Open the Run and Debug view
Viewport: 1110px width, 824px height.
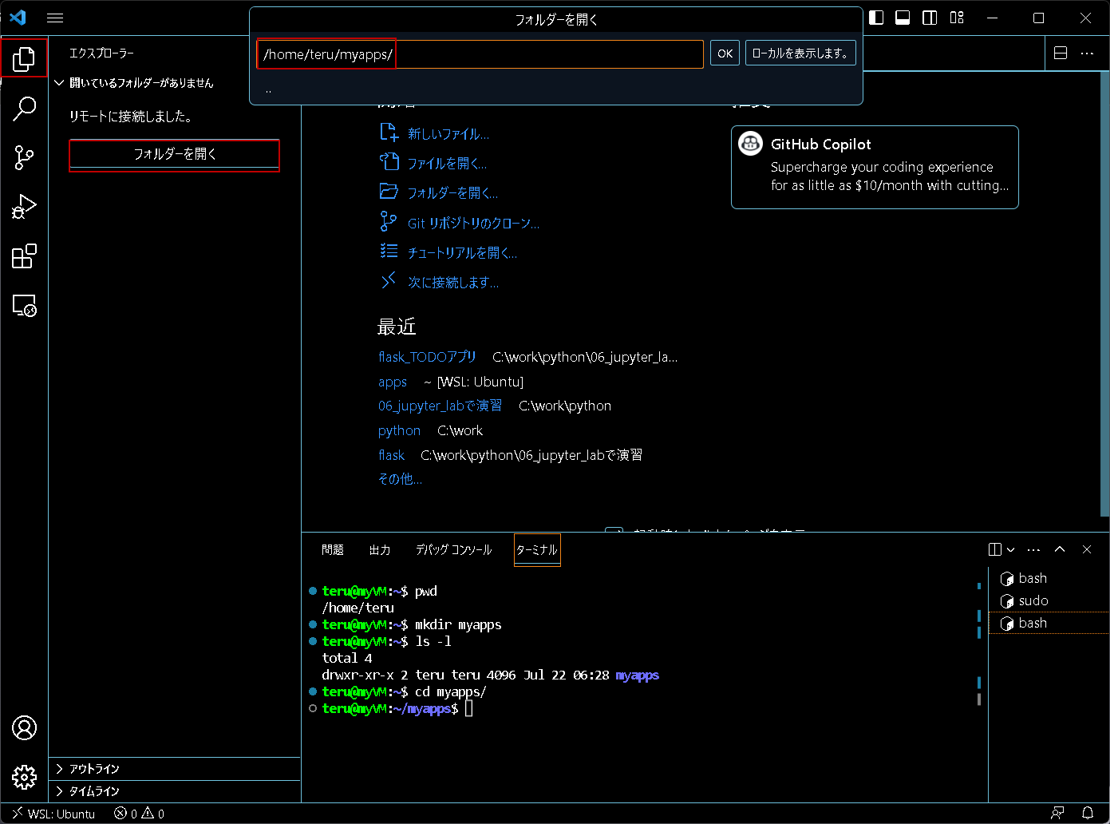[x=24, y=207]
